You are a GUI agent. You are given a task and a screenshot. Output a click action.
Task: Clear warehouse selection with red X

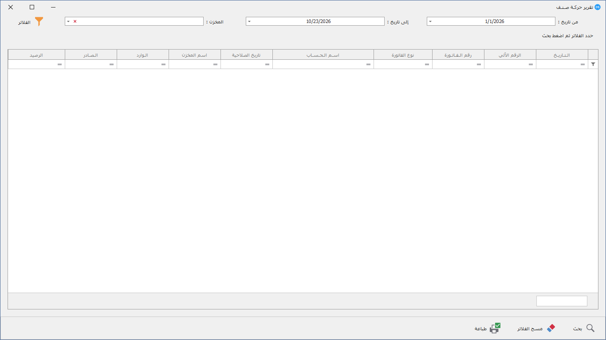(x=75, y=21)
